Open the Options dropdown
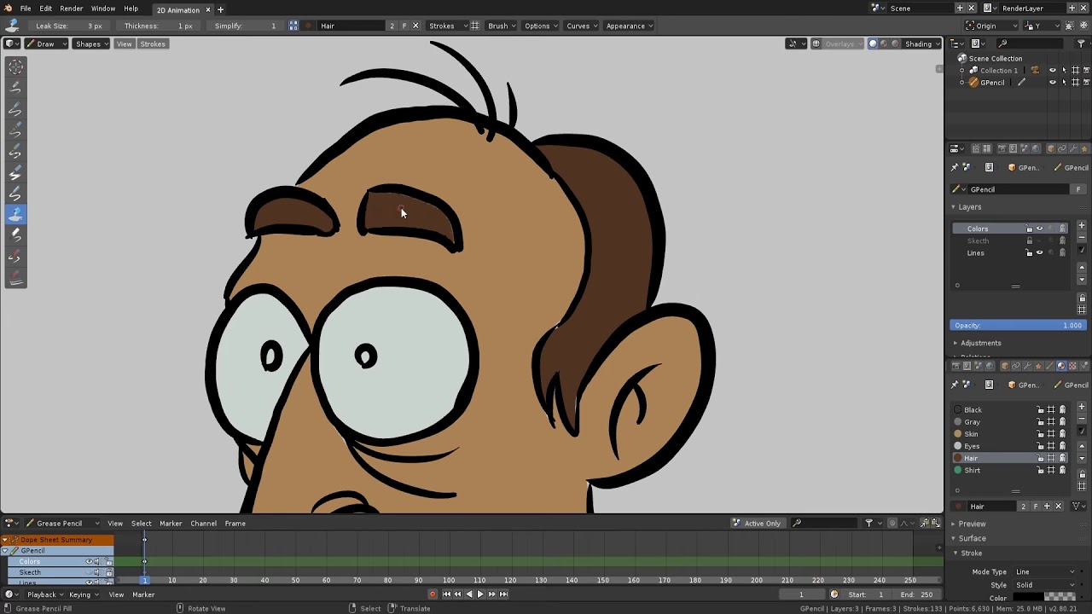 (x=541, y=26)
